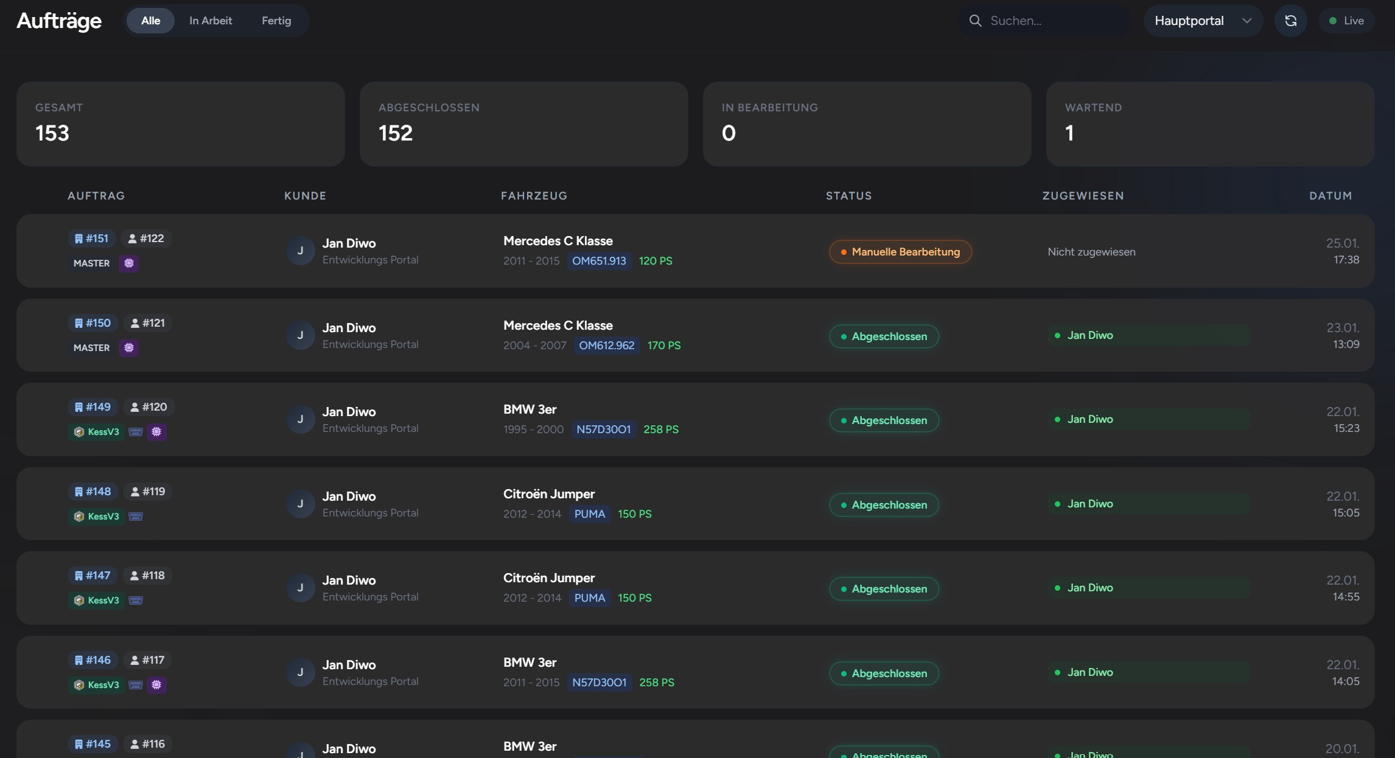Click the OBD connector icon on order #149
Image resolution: width=1395 pixels, height=758 pixels.
[136, 432]
